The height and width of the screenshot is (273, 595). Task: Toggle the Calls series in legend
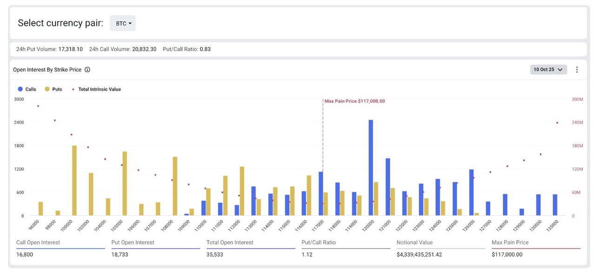[x=30, y=89]
